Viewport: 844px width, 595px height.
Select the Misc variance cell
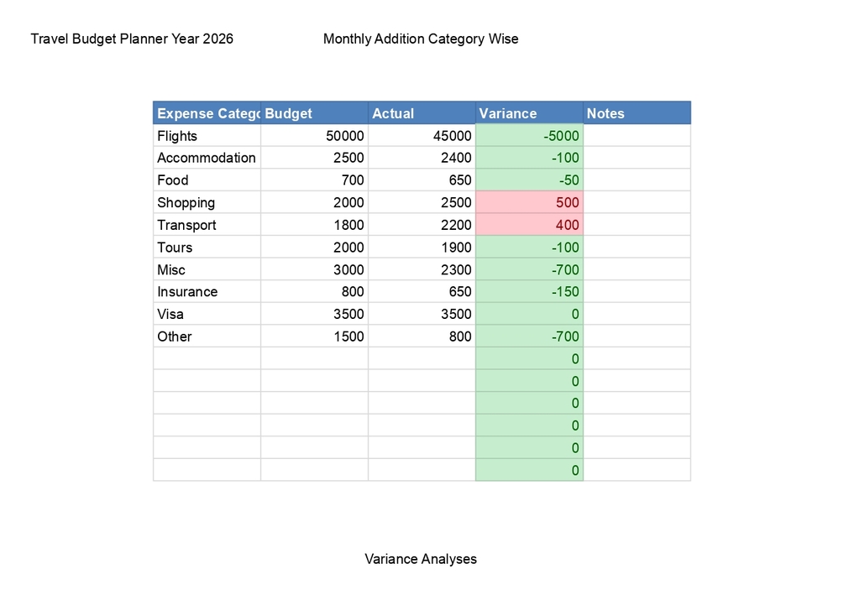click(530, 269)
